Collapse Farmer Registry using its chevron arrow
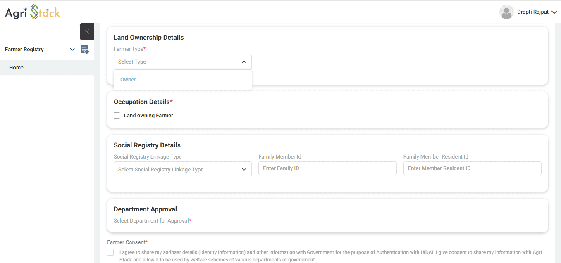This screenshot has height=263, width=561. click(72, 50)
